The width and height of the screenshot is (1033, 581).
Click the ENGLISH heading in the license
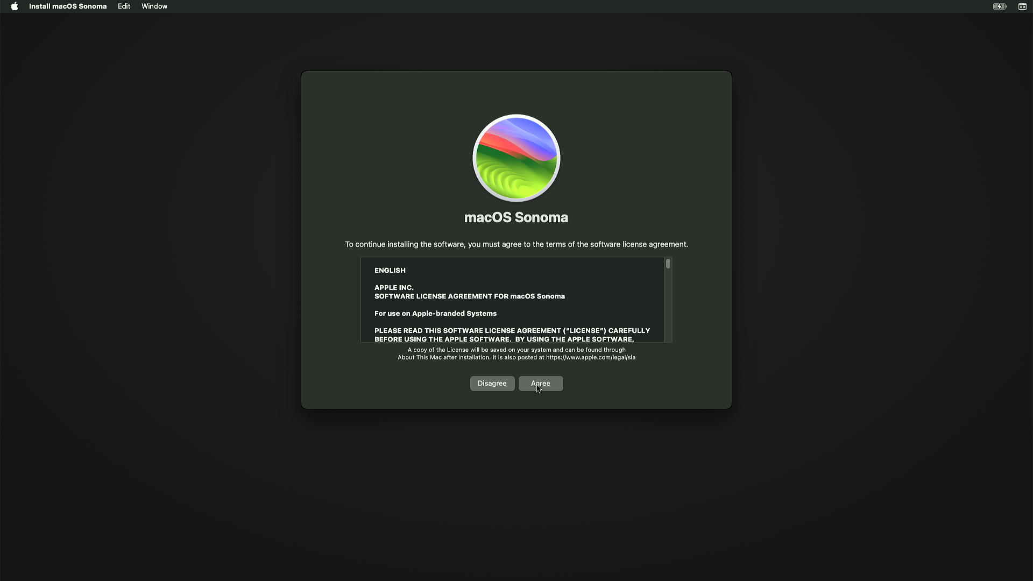point(390,271)
